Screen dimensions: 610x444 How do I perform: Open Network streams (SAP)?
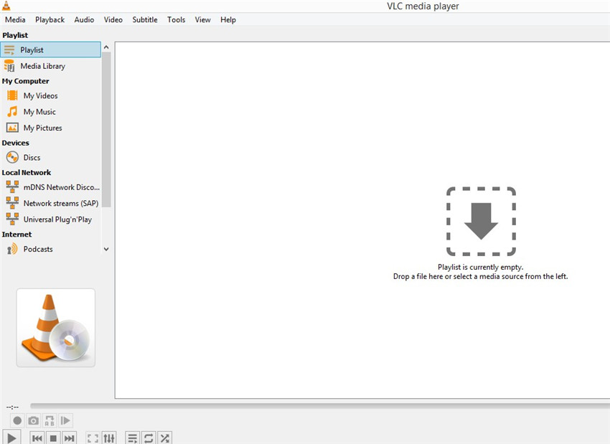click(x=50, y=203)
